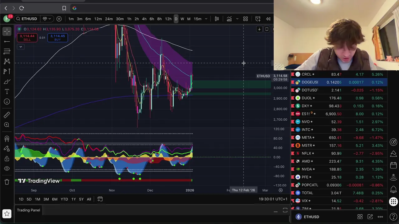Select the text annotation tool
Viewport: 399px width, 224px height.
click(7, 91)
